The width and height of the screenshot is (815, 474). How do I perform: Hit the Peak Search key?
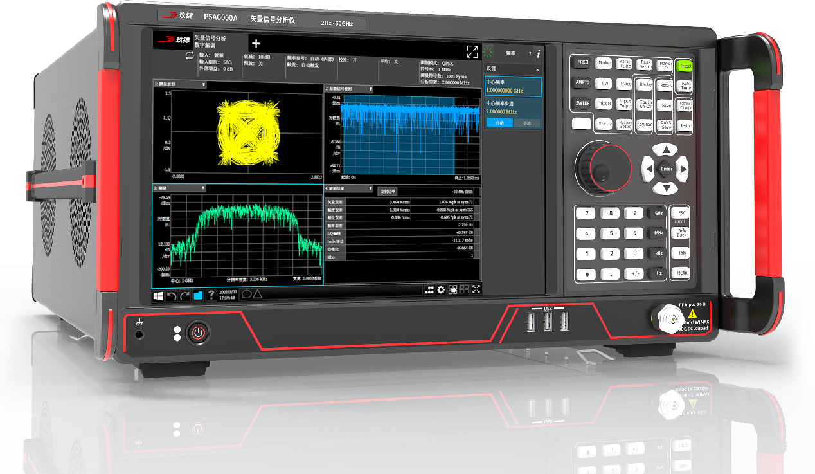coord(645,64)
